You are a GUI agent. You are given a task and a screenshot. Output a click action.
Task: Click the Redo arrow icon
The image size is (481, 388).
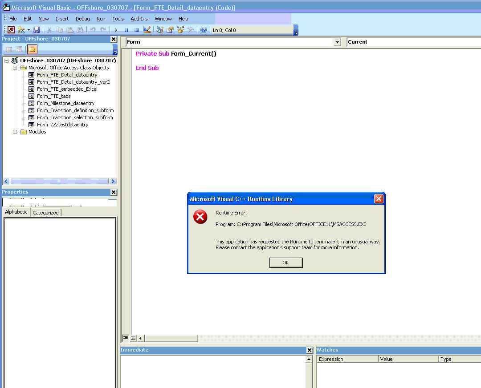[103, 30]
